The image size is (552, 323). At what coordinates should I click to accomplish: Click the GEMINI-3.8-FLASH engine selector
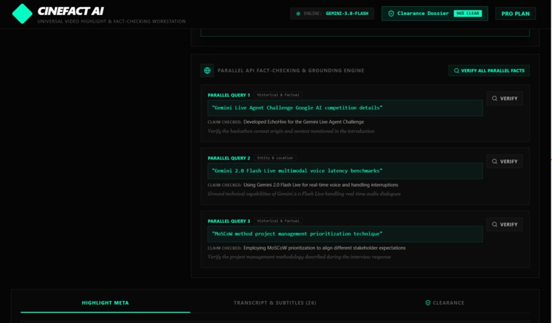[332, 14]
